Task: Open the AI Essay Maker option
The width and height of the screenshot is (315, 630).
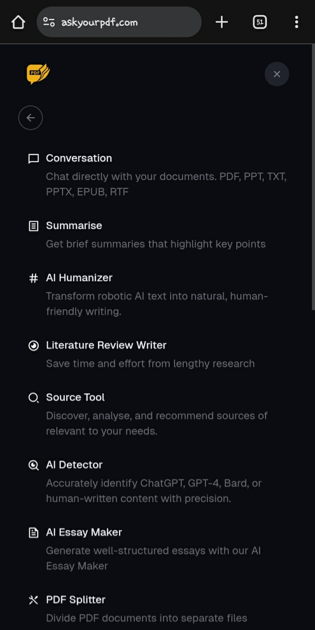Action: 157,549
